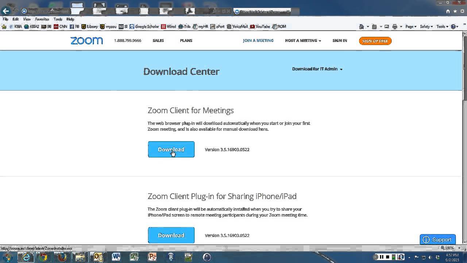Viewport: 467px width, 263px height.
Task: Open the CNN favorites bar link
Action: tap(60, 27)
